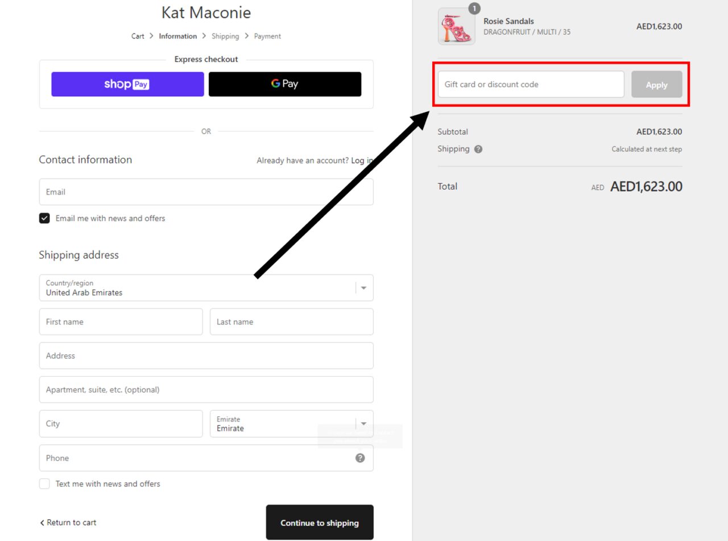The height and width of the screenshot is (541, 728).
Task: Pay with Shop Pay express checkout
Action: (127, 84)
